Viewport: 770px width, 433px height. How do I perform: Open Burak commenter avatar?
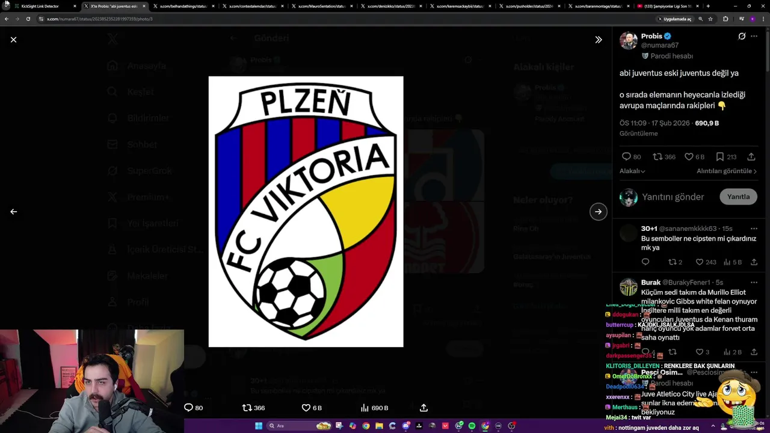(629, 287)
